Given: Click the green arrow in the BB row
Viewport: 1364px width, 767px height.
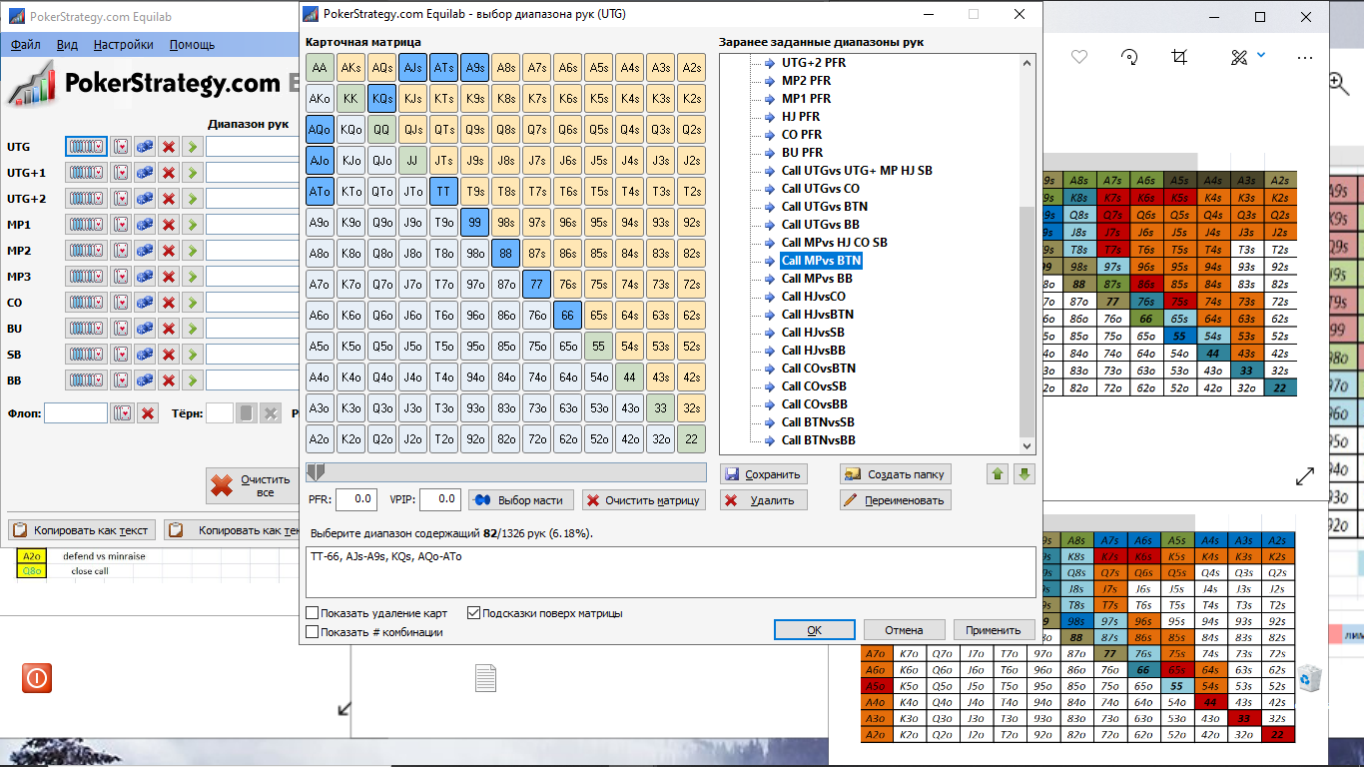Looking at the screenshot, I should tap(193, 381).
